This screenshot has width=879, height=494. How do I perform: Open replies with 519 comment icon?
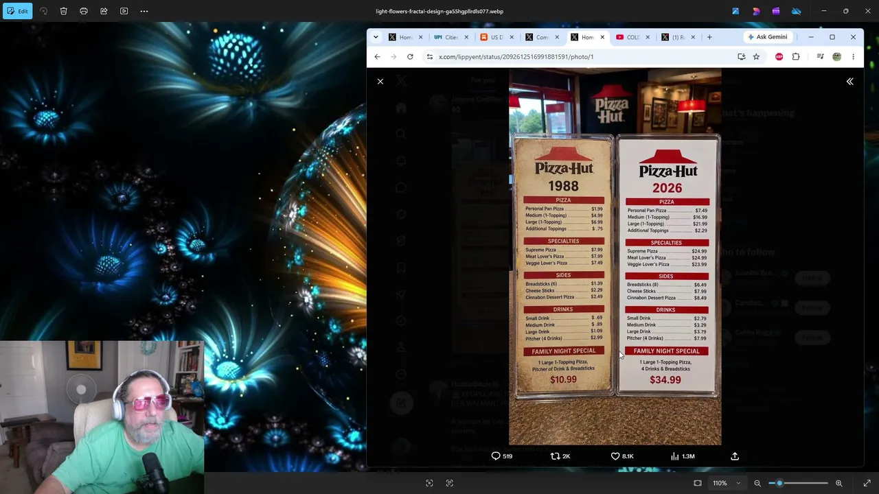(502, 456)
